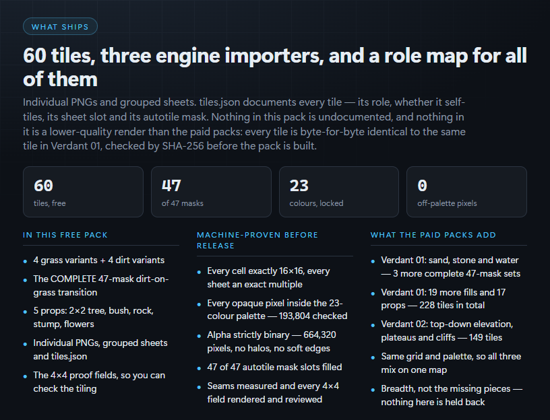Click "Individual PNGs, grouped sheets and tiles.json" item
This screenshot has height=420, width=550.
point(100,349)
